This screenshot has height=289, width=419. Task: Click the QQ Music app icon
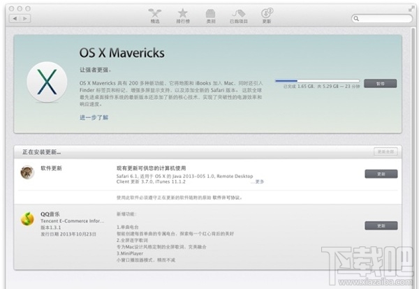[x=27, y=219]
